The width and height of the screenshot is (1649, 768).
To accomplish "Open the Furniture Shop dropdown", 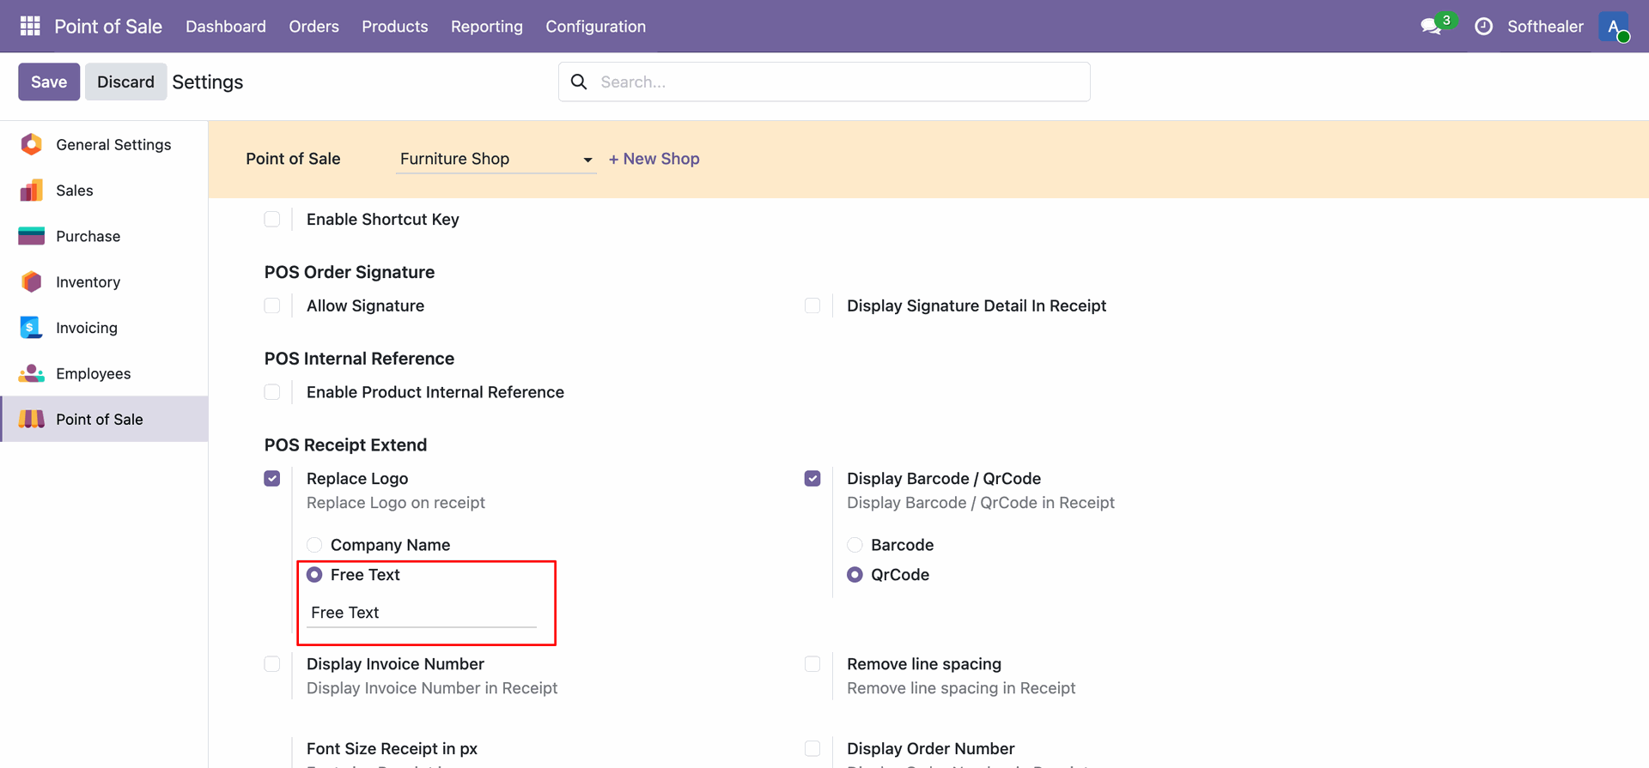I will (496, 159).
